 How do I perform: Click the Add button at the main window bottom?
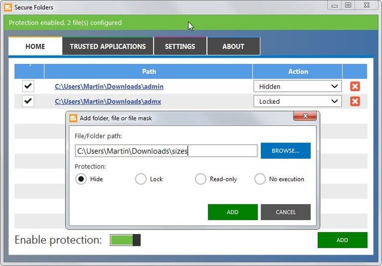342,240
